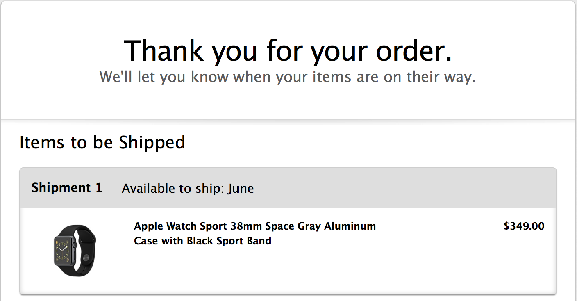Click the $349.00 price

point(524,226)
